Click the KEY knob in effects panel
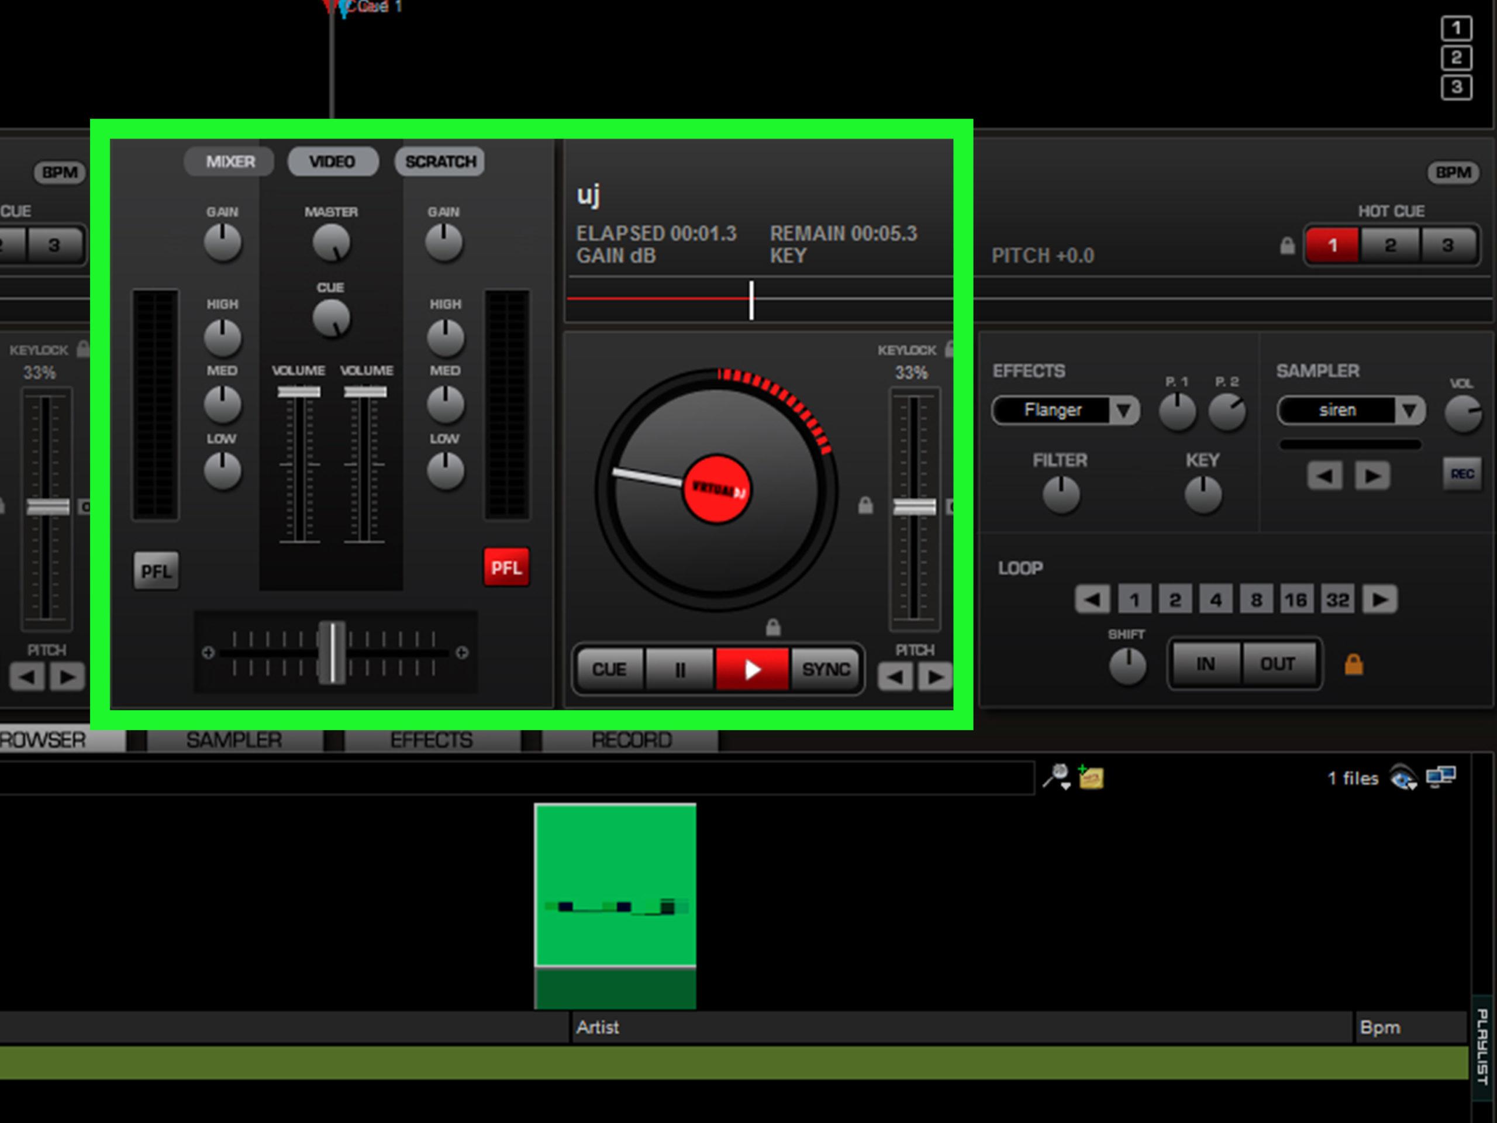The height and width of the screenshot is (1123, 1497). tap(1203, 494)
